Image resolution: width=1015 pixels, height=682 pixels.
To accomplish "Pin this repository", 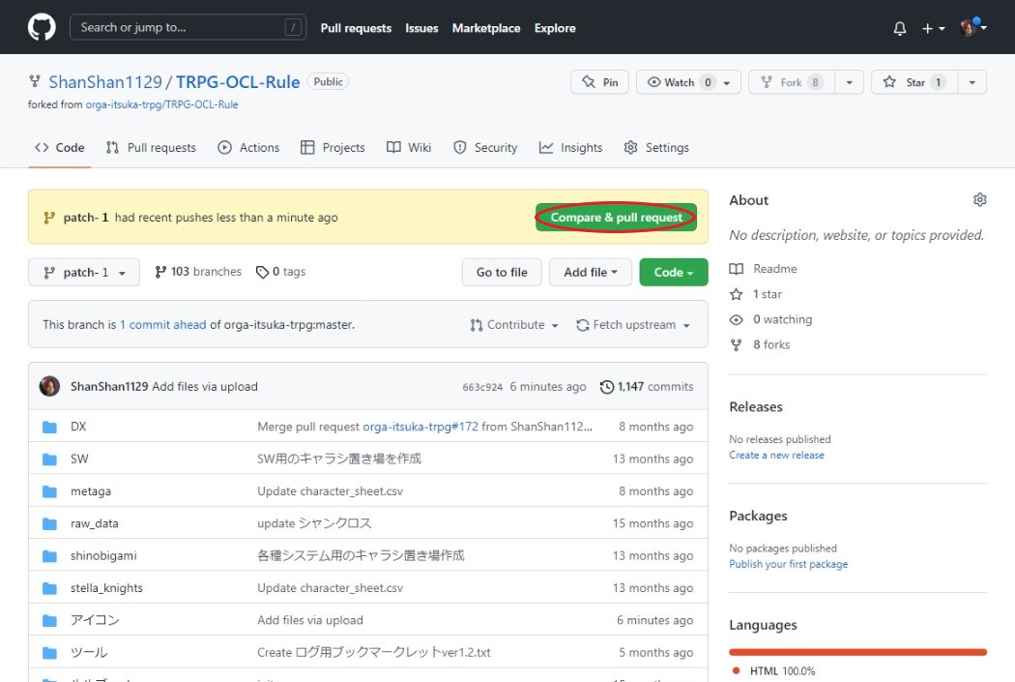I will pos(599,82).
